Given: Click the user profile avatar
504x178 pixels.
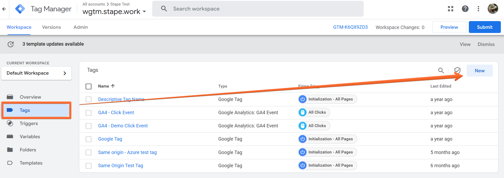Looking at the screenshot, I should [x=493, y=9].
